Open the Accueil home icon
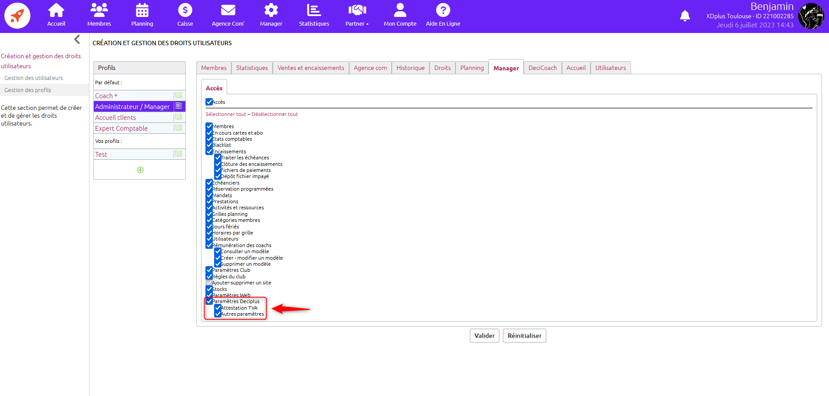829x396 pixels. point(56,10)
